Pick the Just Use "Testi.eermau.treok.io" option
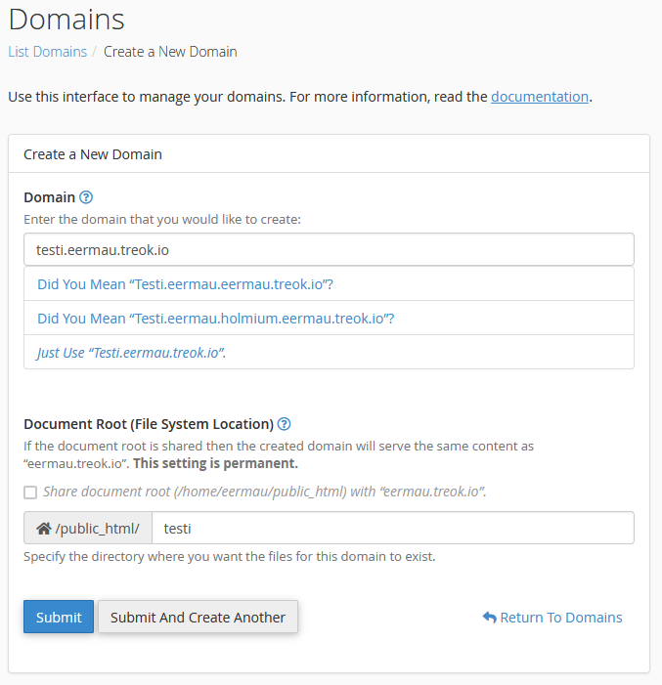Screen dimensions: 662x685 click(x=131, y=353)
